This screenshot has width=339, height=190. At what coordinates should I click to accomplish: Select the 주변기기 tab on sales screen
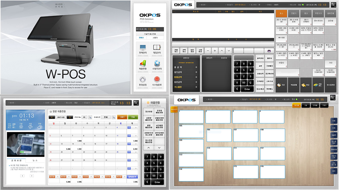pos(318,14)
